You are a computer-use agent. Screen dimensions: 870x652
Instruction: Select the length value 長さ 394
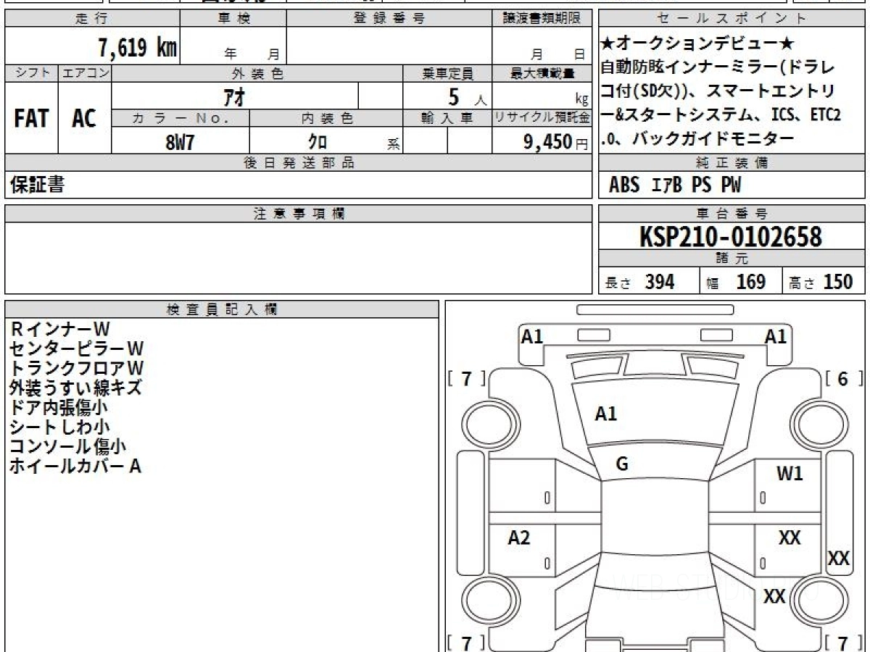(640, 282)
